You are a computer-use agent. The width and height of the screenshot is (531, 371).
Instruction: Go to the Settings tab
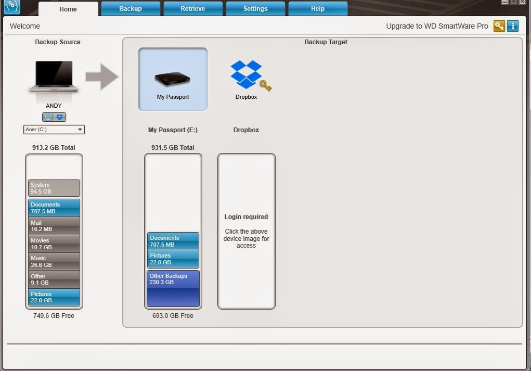point(255,8)
